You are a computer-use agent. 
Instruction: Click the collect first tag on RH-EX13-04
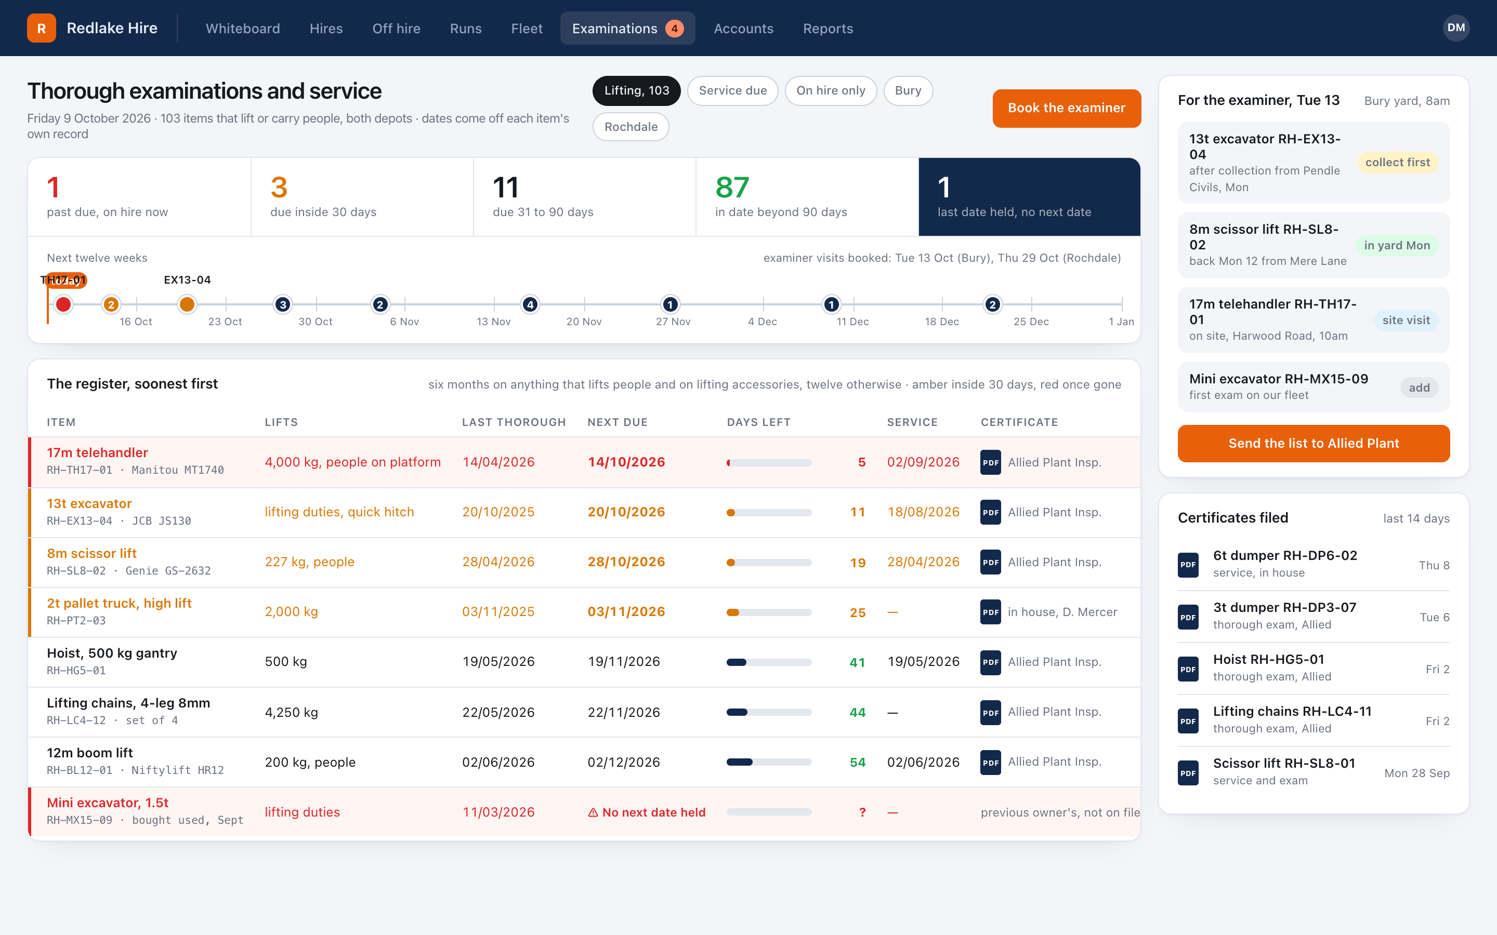click(x=1397, y=163)
